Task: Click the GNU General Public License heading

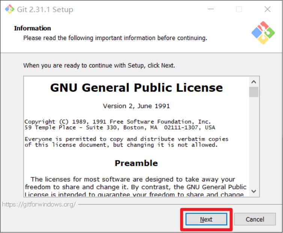Action: tap(137, 88)
